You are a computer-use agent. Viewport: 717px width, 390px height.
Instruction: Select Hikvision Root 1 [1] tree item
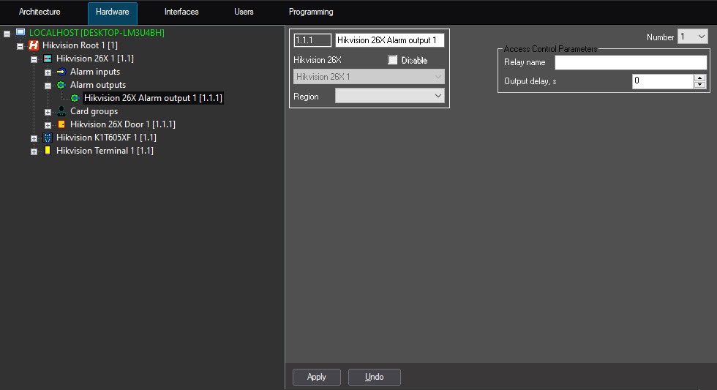coord(80,45)
